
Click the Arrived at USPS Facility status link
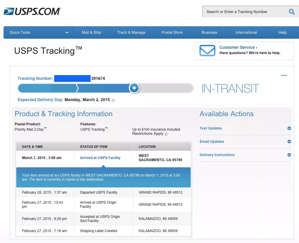click(x=100, y=158)
